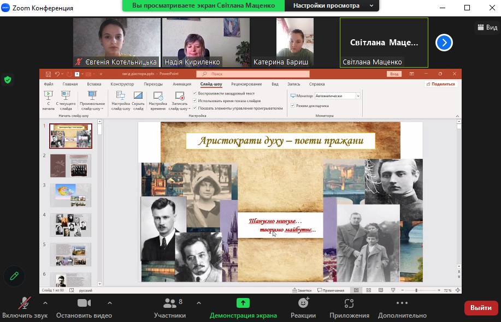Image resolution: width=501 pixels, height=322 pixels.
Task: Open Реакции emoji reactions
Action: [303, 303]
